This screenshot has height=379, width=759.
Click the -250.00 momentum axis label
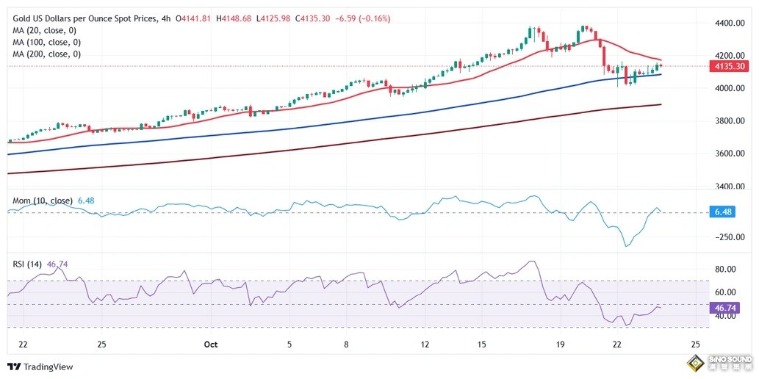click(730, 237)
